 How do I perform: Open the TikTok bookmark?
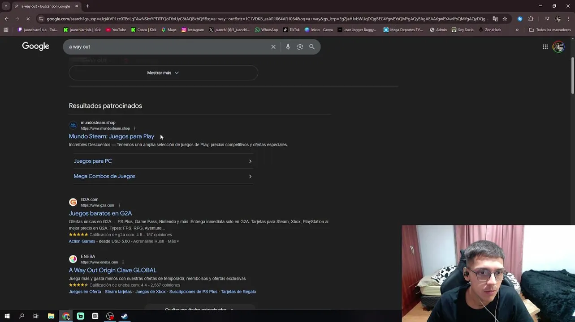click(x=291, y=30)
